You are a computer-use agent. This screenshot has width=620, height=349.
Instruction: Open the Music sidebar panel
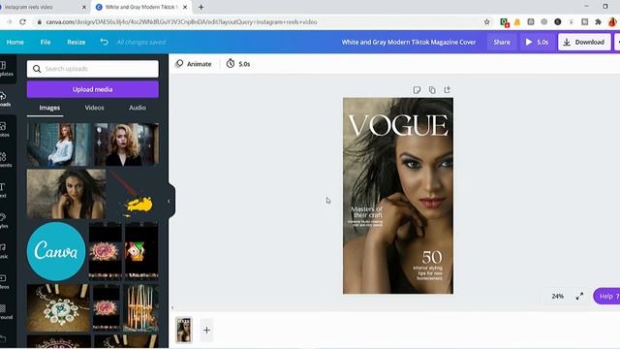[x=4, y=251]
